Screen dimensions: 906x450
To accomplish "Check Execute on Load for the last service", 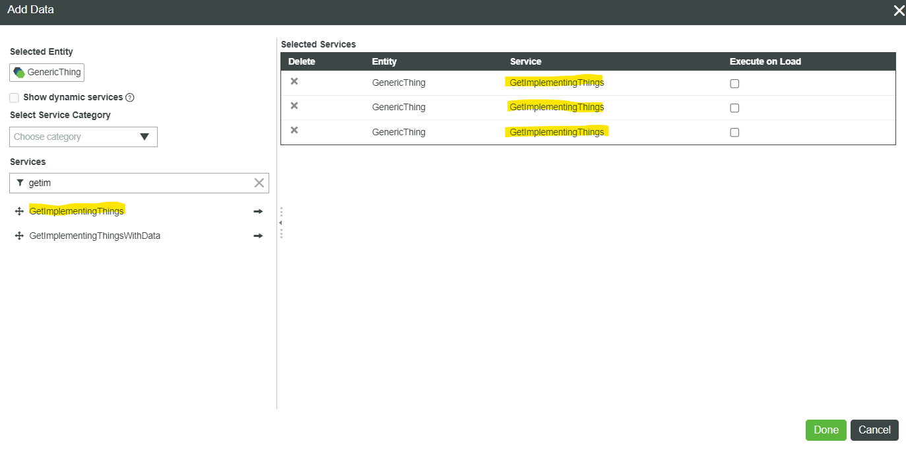I will [734, 132].
